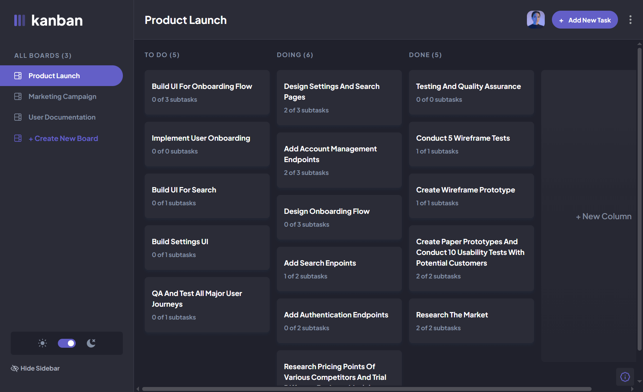Screen dimensions: 643x392
Task: Click the Add New Task button
Action: (584, 20)
